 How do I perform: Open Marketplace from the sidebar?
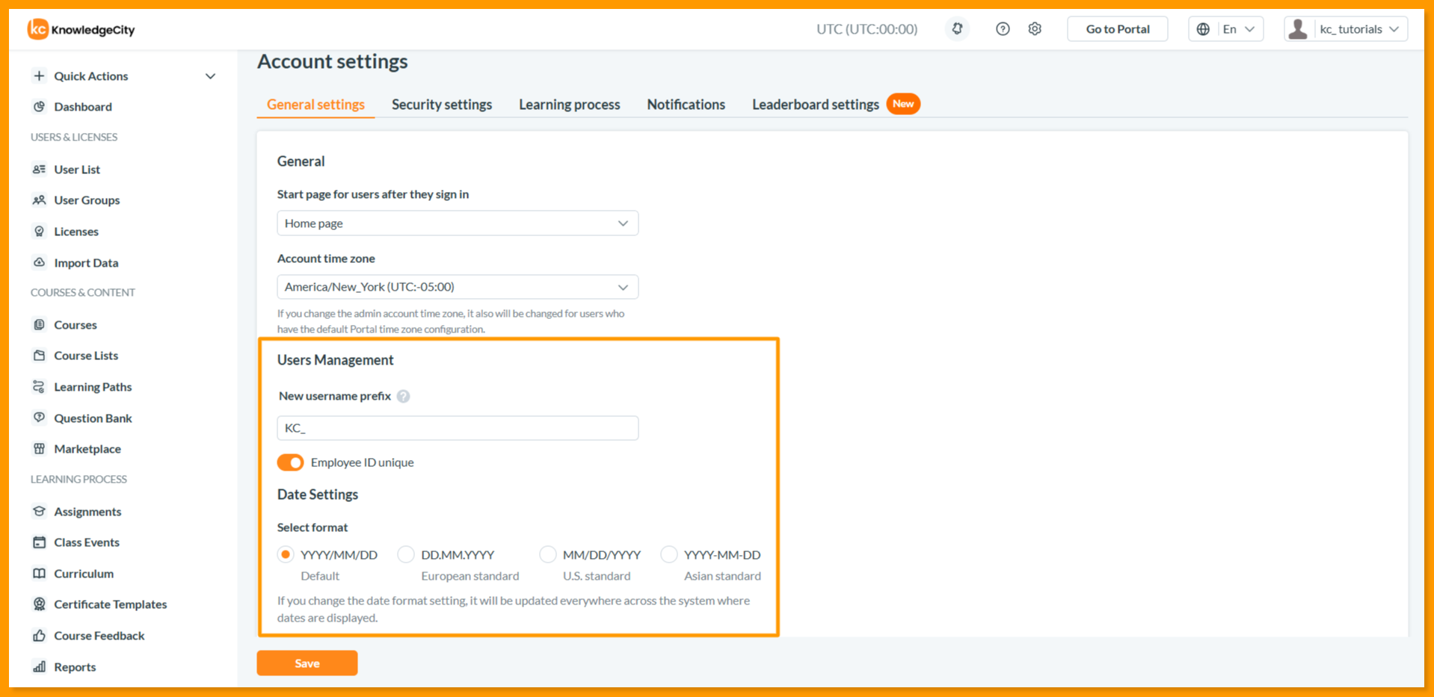tap(87, 449)
